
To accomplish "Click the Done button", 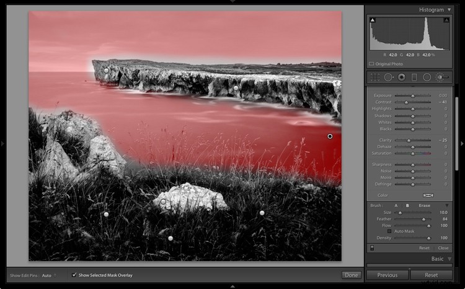I will coord(352,275).
